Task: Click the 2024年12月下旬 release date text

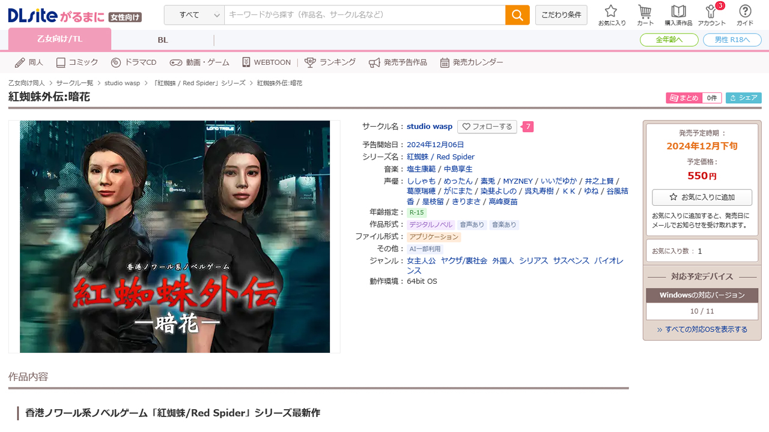Action: (702, 146)
